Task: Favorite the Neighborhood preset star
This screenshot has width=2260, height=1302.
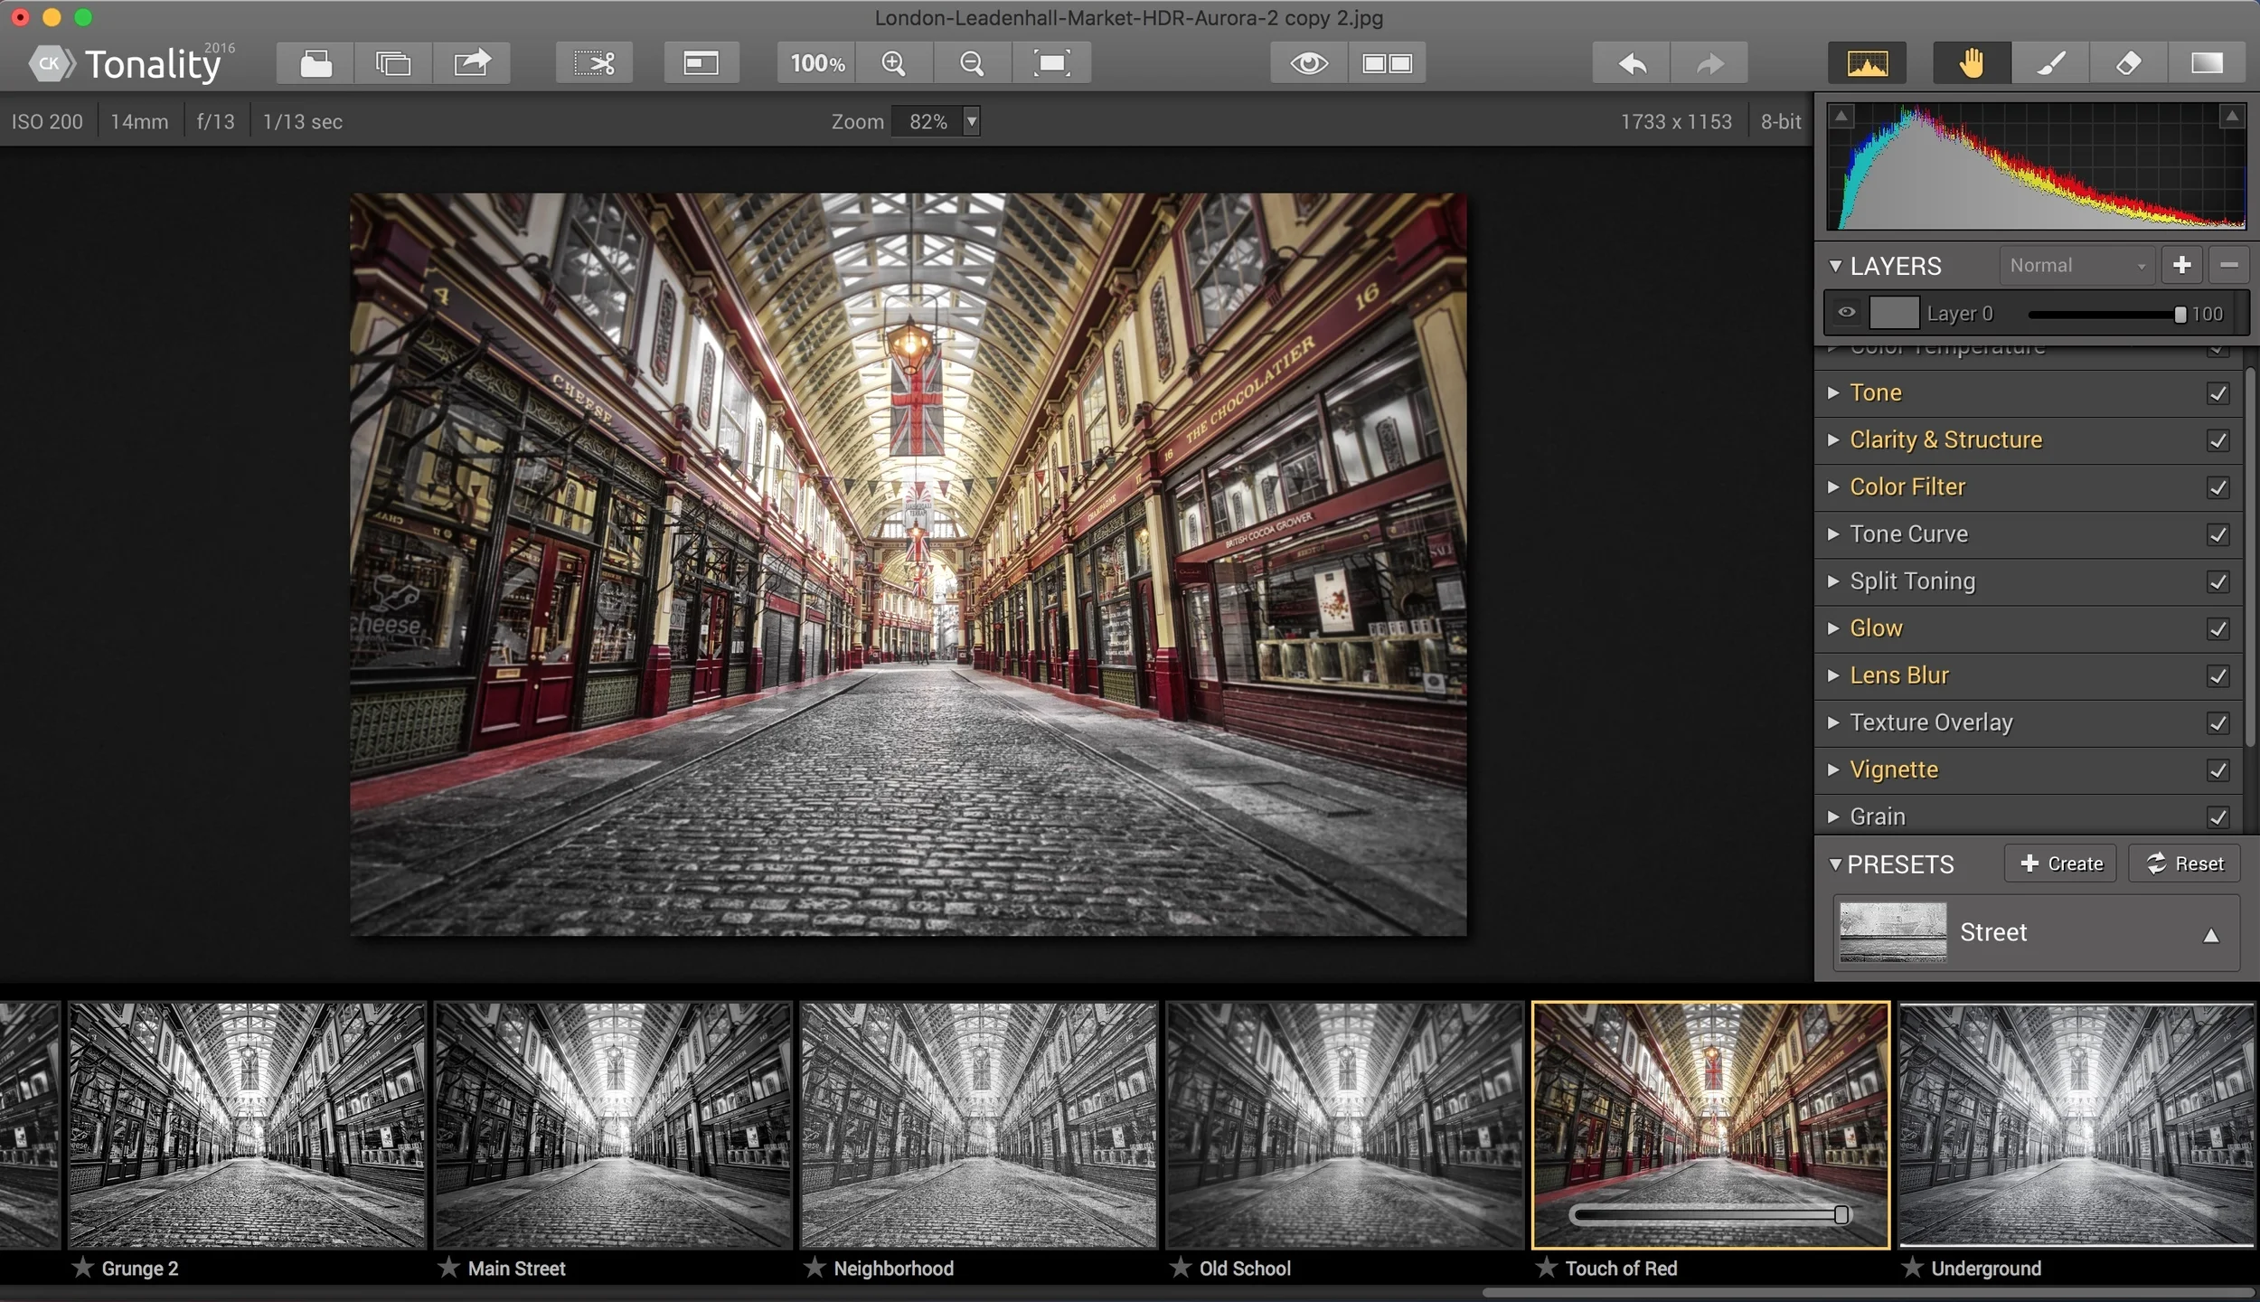Action: point(815,1268)
